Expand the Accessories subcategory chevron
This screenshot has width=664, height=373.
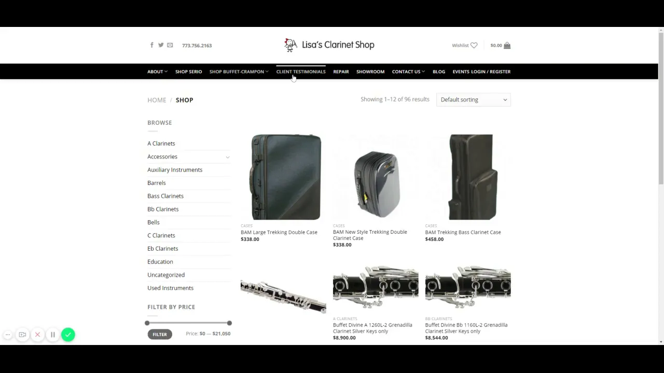[227, 156]
